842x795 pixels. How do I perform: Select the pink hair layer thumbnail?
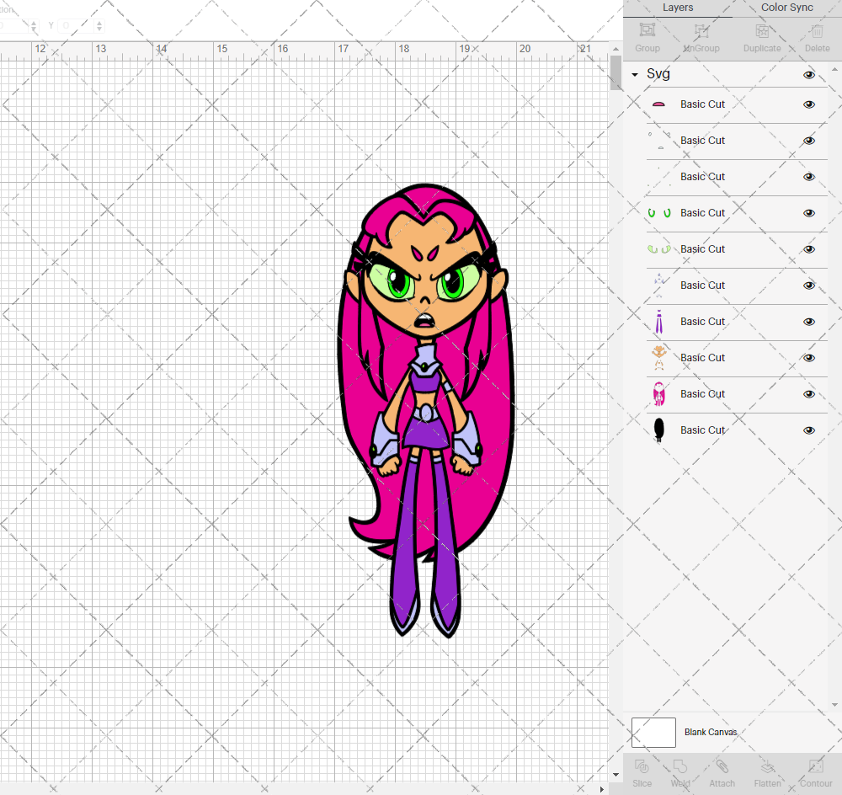659,394
